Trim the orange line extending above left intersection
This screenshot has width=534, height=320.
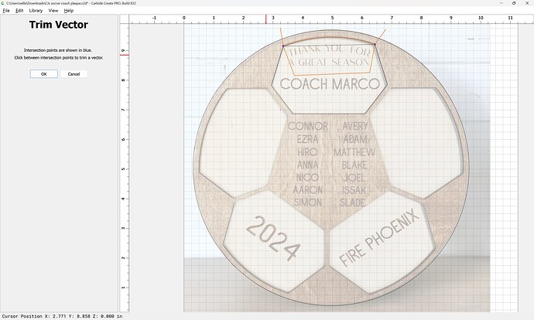click(282, 37)
